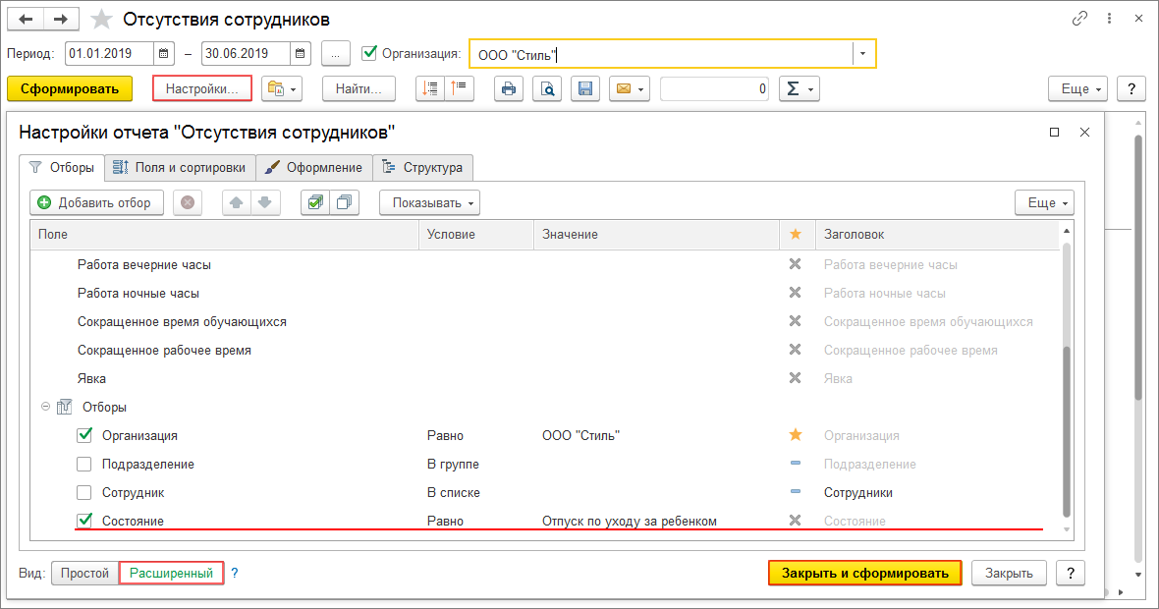
Task: Click the star column header
Action: pyautogui.click(x=796, y=235)
